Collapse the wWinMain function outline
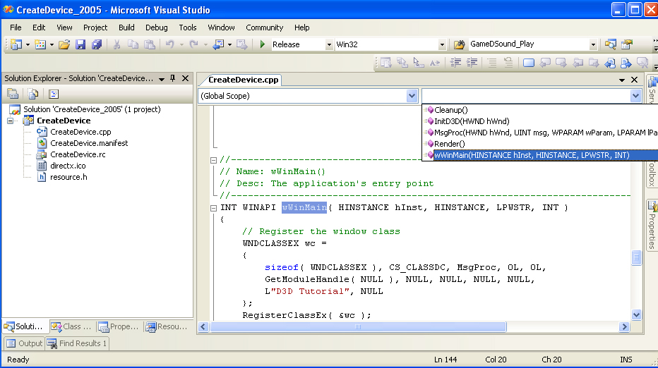This screenshot has height=368, width=658. pos(213,208)
